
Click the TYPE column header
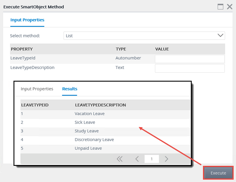(x=121, y=49)
